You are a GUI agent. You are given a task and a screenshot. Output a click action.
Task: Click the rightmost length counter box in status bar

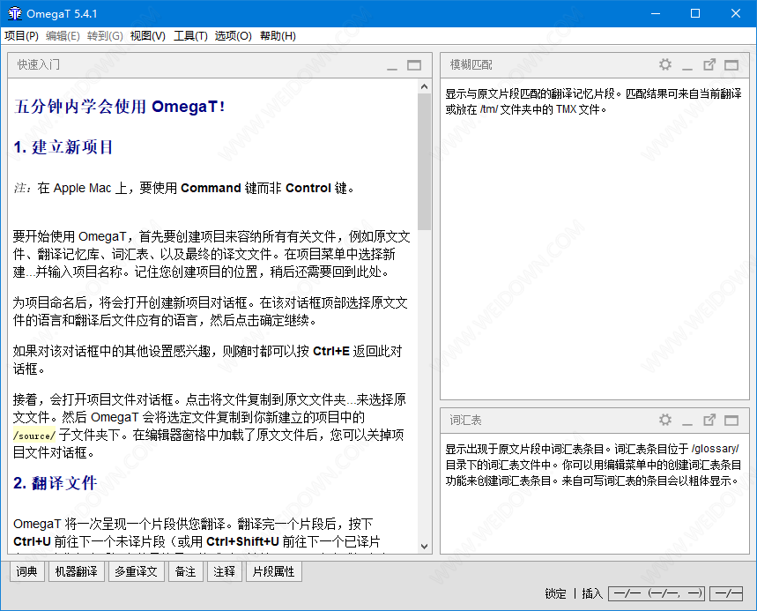point(726,593)
